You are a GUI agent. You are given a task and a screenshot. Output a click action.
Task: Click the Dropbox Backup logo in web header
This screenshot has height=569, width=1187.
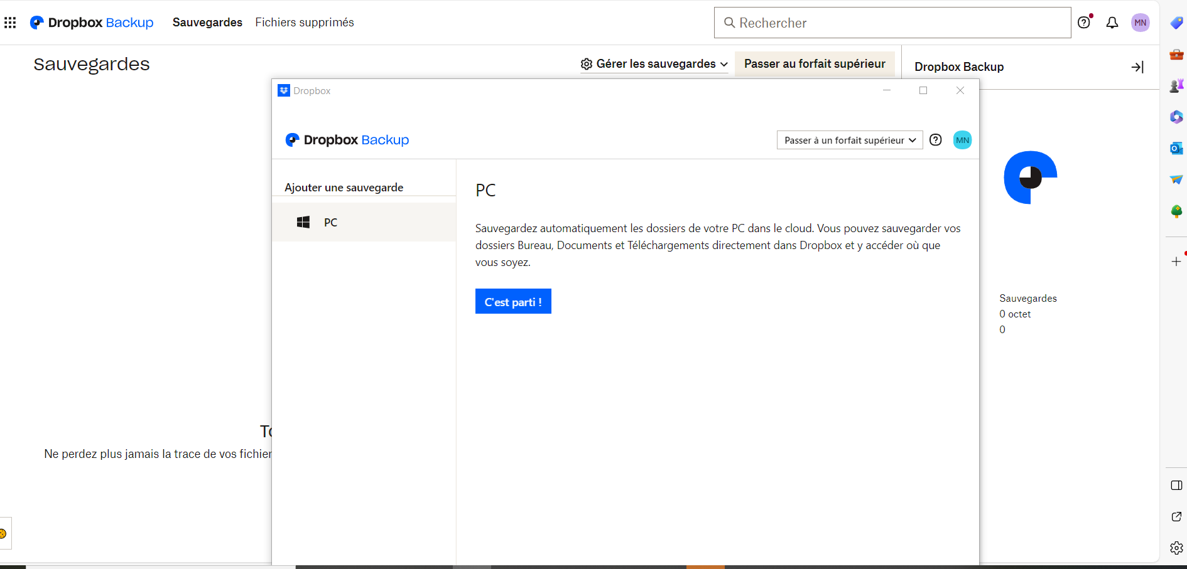92,23
